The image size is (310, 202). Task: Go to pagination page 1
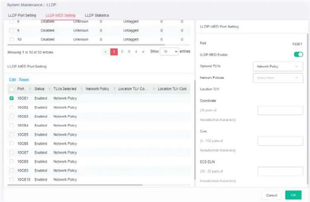(x=114, y=52)
